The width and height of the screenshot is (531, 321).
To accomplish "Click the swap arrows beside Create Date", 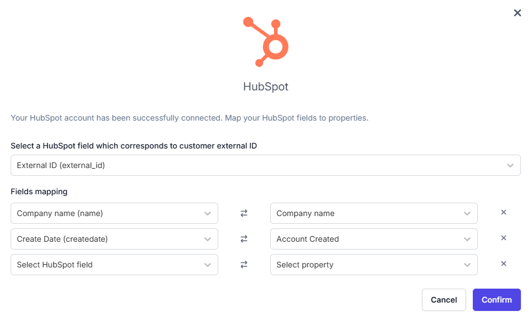I will (244, 239).
